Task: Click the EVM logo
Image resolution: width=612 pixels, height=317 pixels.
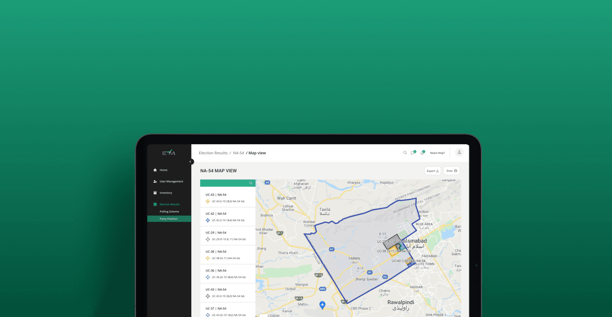Action: coord(169,153)
